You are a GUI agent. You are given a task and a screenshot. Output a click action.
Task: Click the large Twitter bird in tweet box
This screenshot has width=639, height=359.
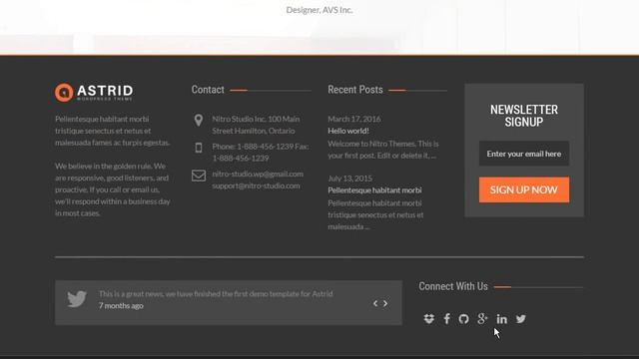tap(77, 299)
